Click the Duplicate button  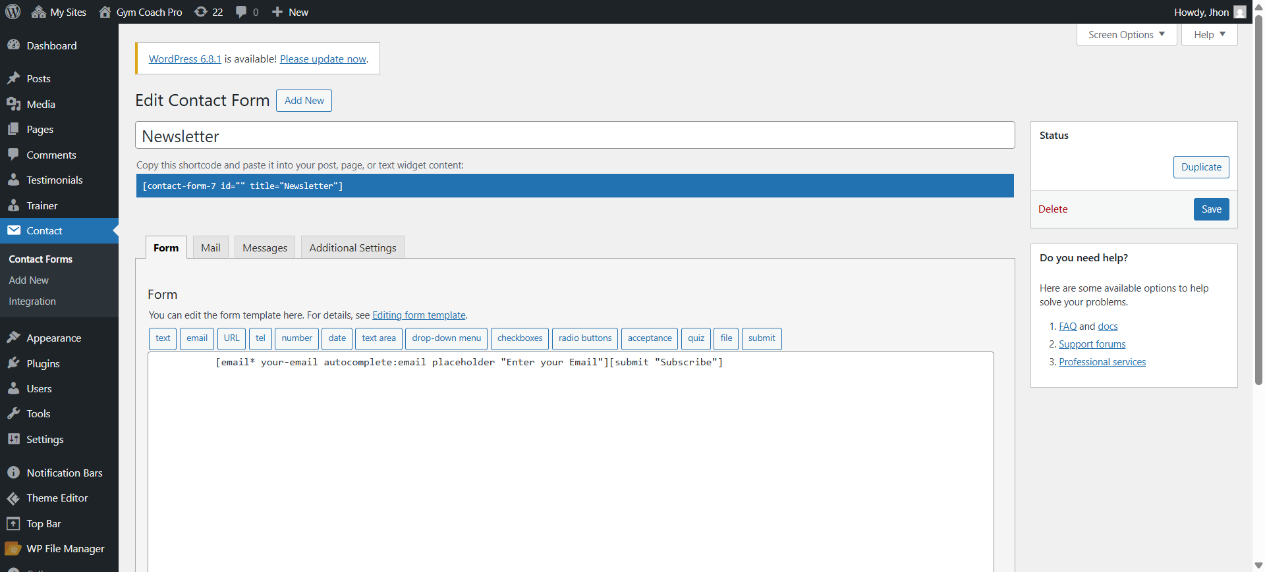coord(1201,167)
